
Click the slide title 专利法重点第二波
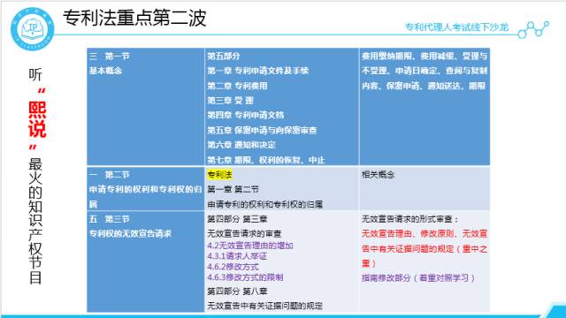click(x=134, y=18)
